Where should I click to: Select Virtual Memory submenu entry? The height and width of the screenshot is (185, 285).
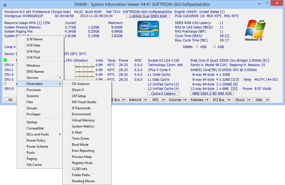pos(87,120)
